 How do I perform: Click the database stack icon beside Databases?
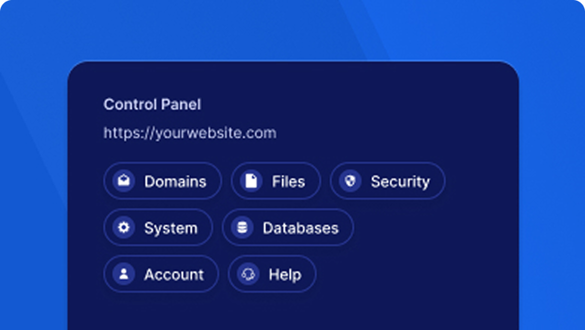(242, 228)
